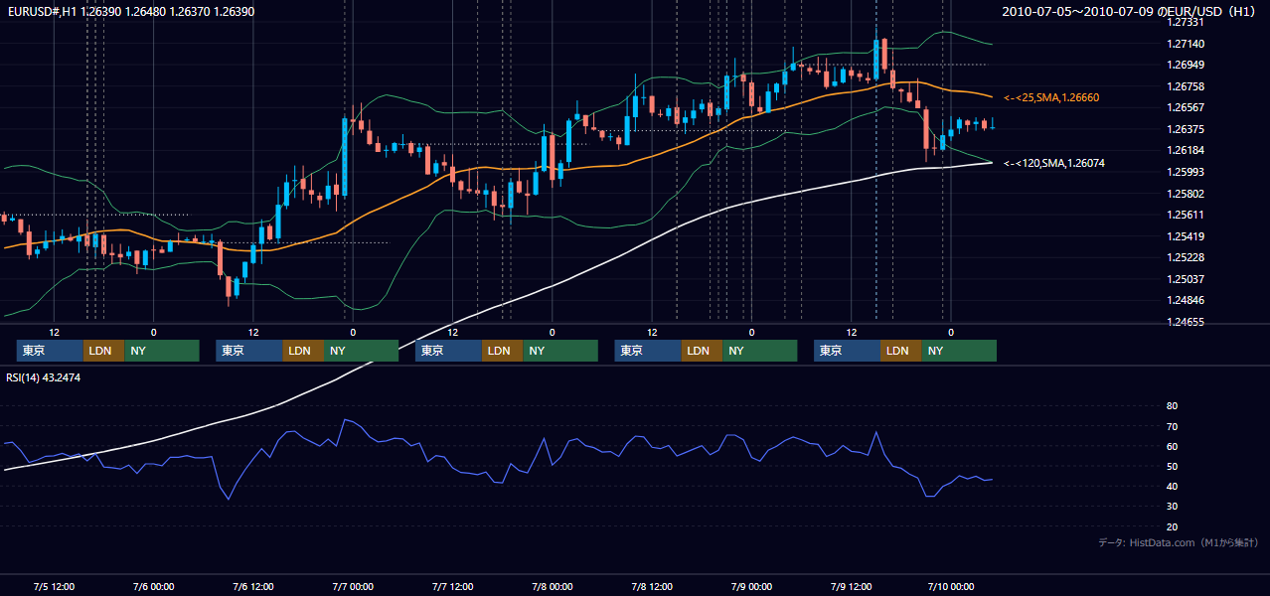The image size is (1270, 596).
Task: Click the RSI level 60 label
Action: click(1172, 446)
